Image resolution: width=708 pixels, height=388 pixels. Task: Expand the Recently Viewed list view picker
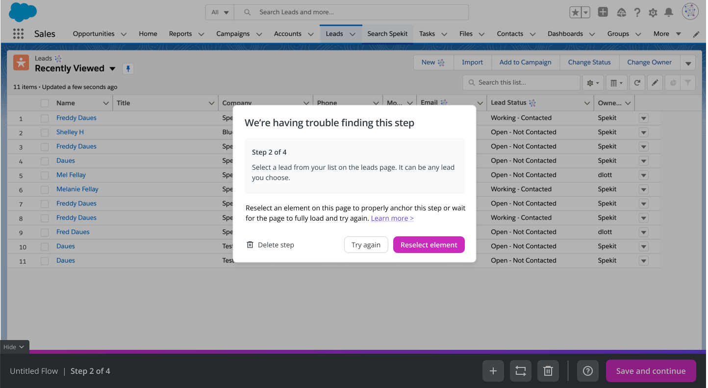pos(112,68)
